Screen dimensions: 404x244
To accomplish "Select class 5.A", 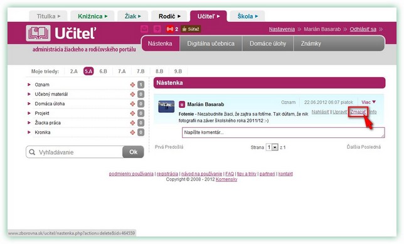I will pos(88,72).
